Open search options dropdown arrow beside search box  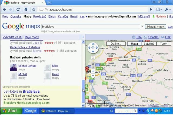(x=142, y=26)
